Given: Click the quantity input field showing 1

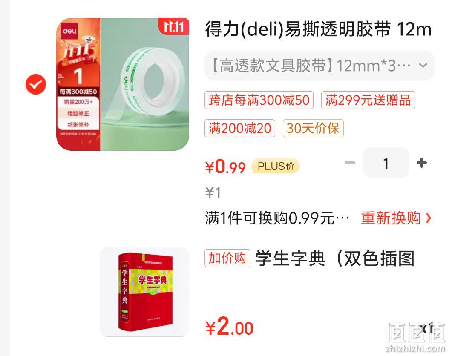Looking at the screenshot, I should tap(386, 163).
